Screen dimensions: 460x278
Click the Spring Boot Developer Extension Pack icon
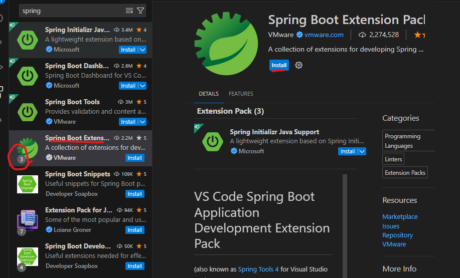[x=28, y=256]
